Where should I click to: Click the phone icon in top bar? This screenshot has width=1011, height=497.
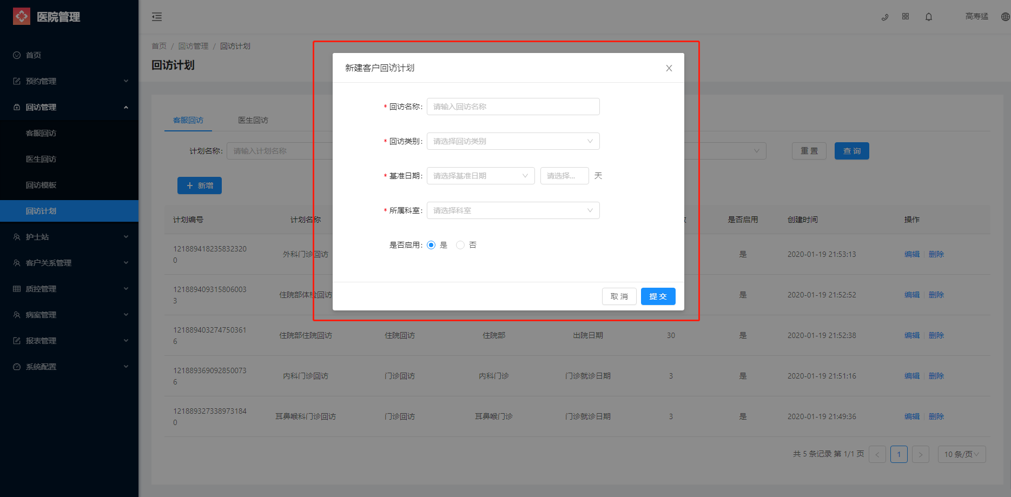click(885, 17)
